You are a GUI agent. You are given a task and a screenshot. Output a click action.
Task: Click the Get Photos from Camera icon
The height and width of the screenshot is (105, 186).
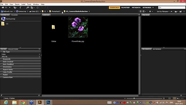[28, 8]
